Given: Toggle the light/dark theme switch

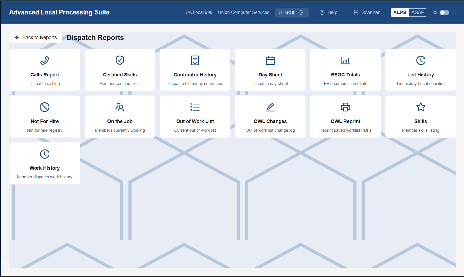Looking at the screenshot, I should tap(444, 13).
